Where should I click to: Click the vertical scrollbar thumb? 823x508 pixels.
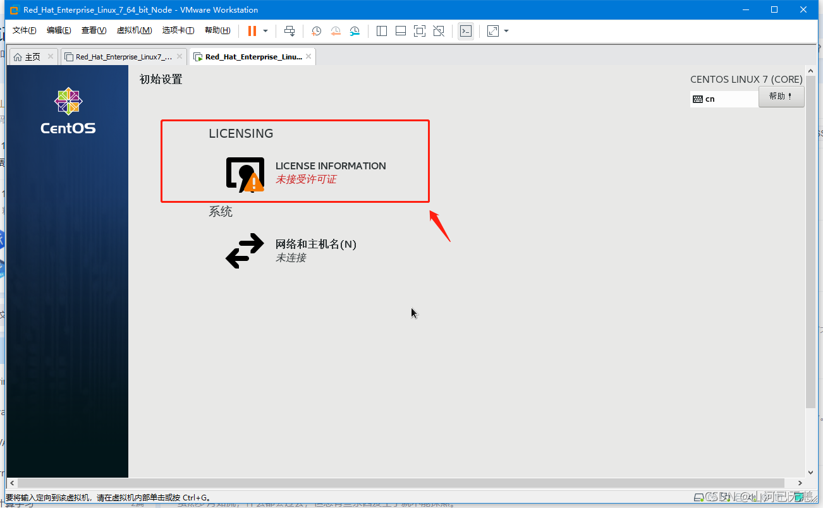click(x=811, y=243)
